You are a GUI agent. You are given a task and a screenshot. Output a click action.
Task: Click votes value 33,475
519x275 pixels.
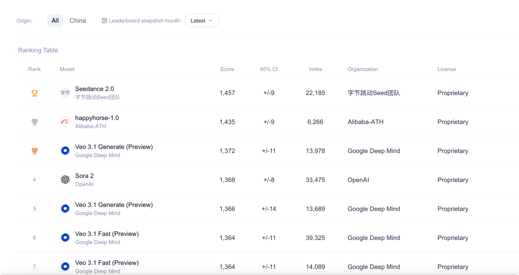[x=315, y=180]
